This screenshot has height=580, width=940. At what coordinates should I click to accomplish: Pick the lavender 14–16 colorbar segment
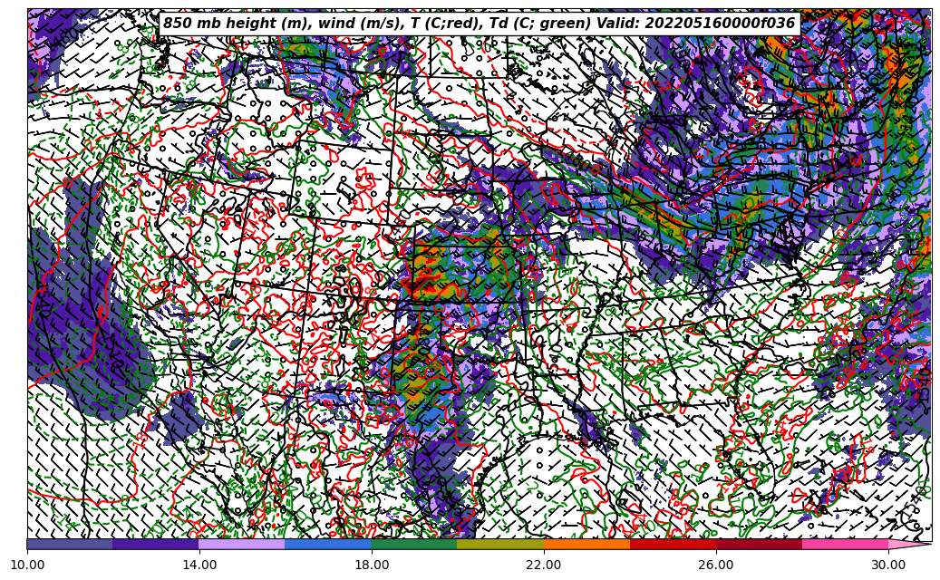242,544
